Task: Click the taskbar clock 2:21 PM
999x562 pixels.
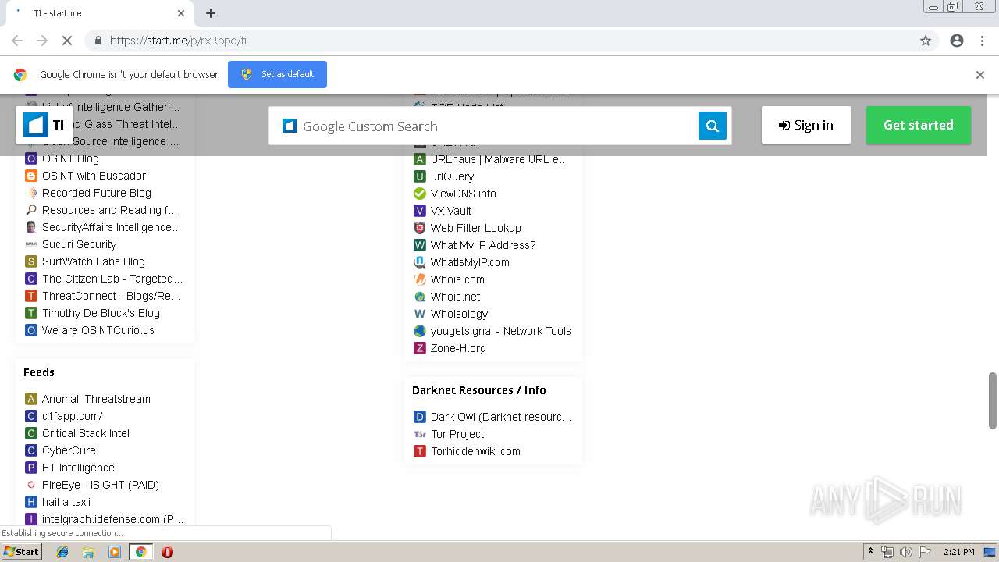Action: click(x=959, y=552)
